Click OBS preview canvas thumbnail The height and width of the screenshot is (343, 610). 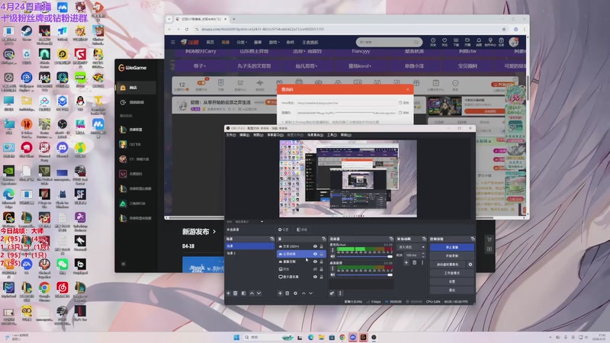[348, 178]
